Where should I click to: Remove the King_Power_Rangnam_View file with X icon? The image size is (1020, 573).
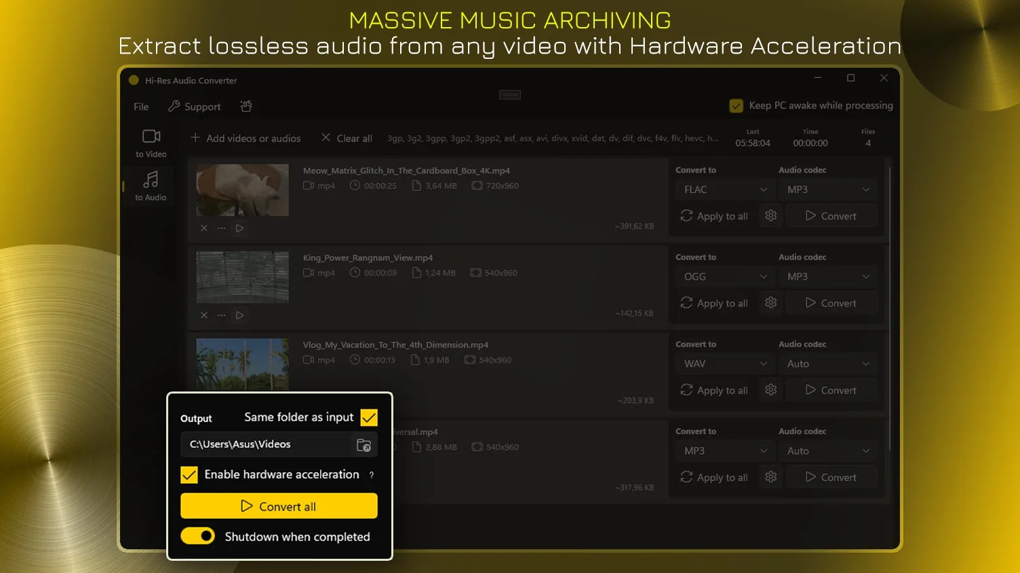[x=204, y=315]
